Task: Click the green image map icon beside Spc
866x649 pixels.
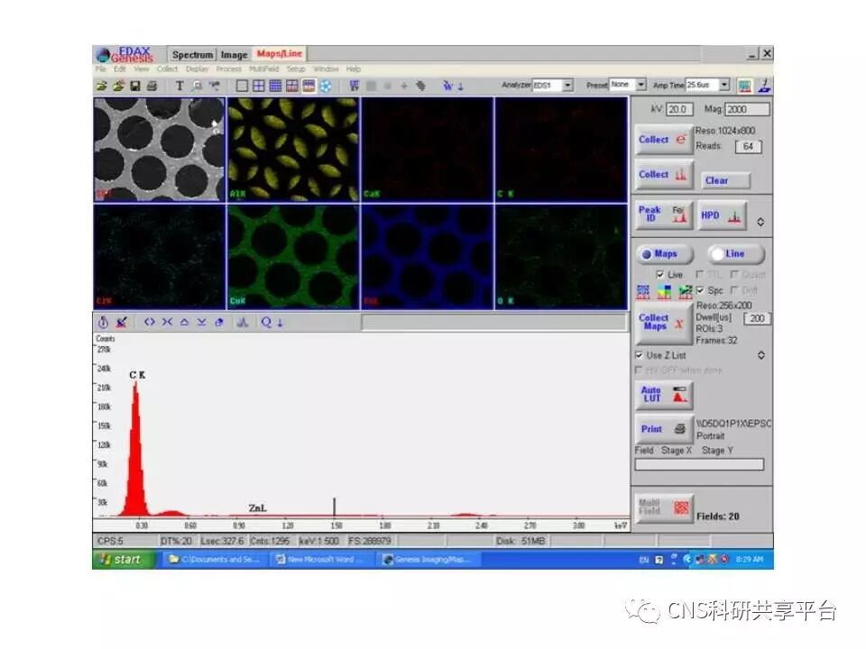Action: (x=685, y=291)
